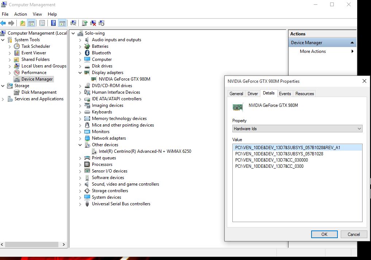The width and height of the screenshot is (371, 260).
Task: Select NVIDIA GeForce GTX 980M device
Action: coord(124,79)
